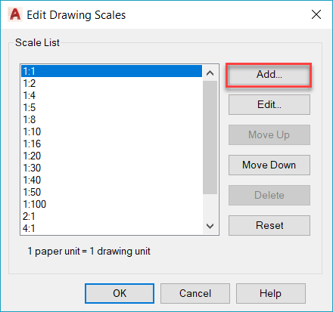Close the Edit Drawing Scales dialog
Viewport: 333px width, 312px height.
pyautogui.click(x=316, y=14)
